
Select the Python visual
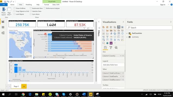point(119,40)
